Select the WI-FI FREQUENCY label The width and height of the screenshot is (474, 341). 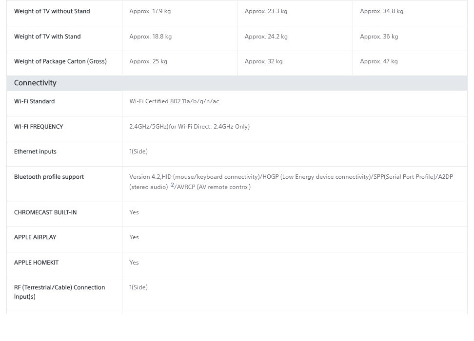click(39, 127)
